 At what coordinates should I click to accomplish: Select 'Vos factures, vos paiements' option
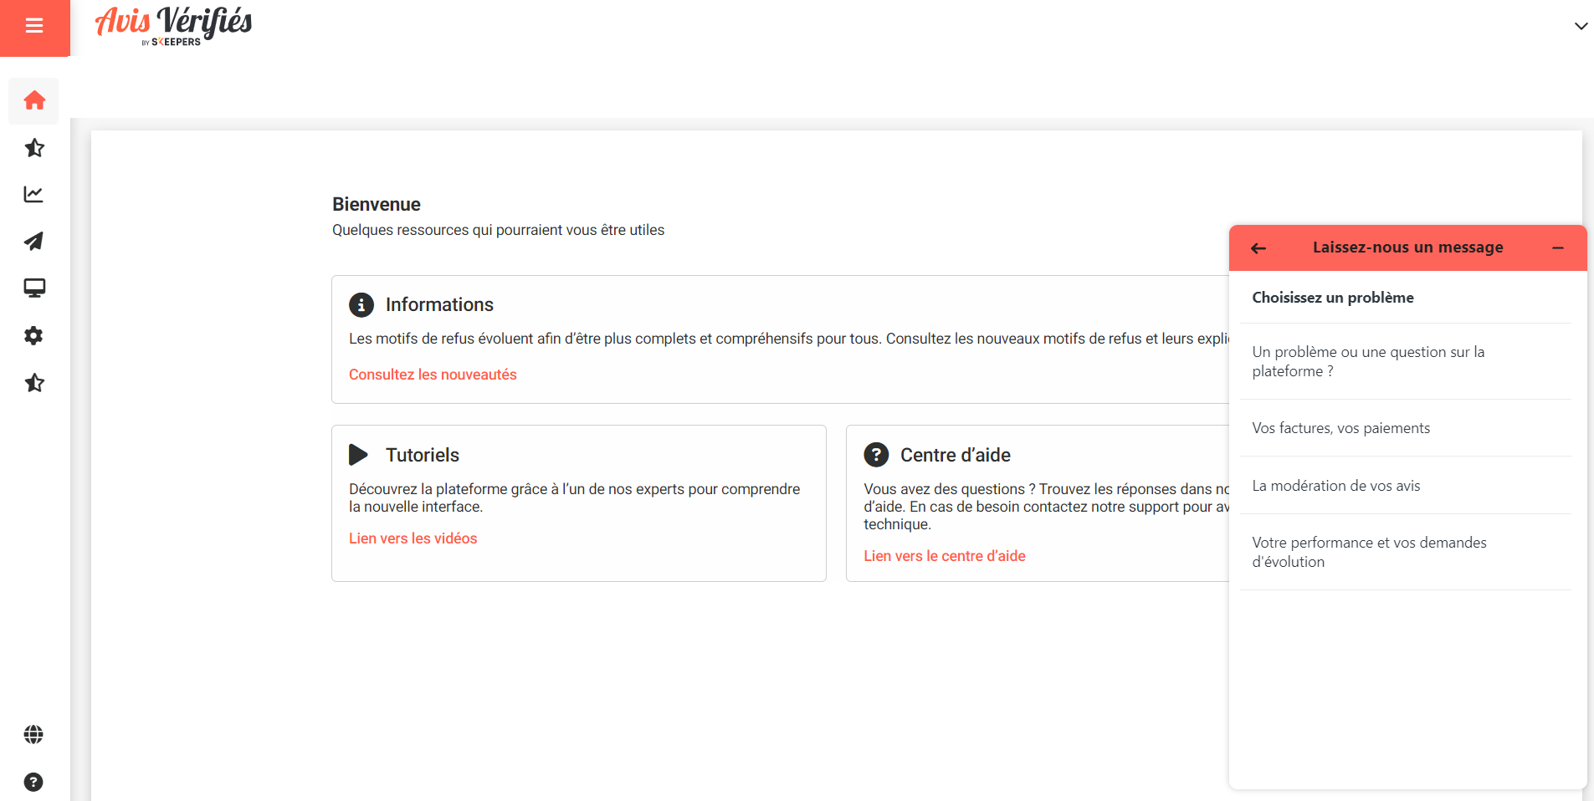(1405, 428)
